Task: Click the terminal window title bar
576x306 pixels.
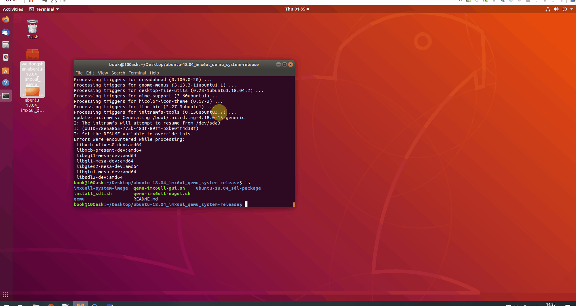Action: coord(184,65)
